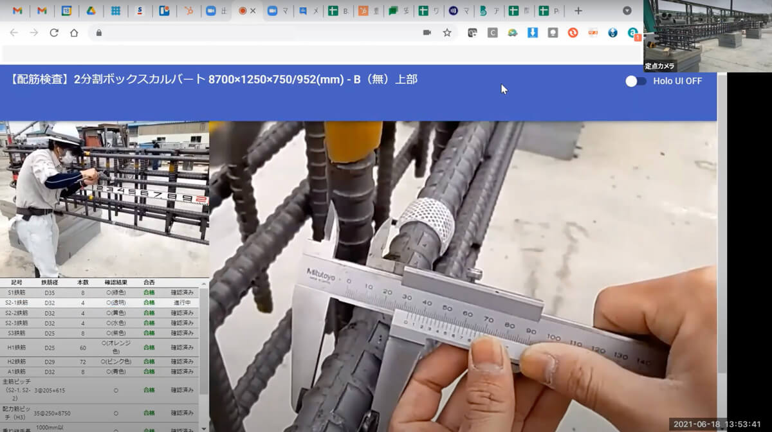Bookmark this page with the star icon

click(x=446, y=32)
